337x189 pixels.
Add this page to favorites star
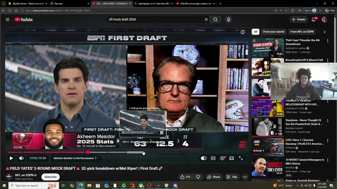click(286, 10)
